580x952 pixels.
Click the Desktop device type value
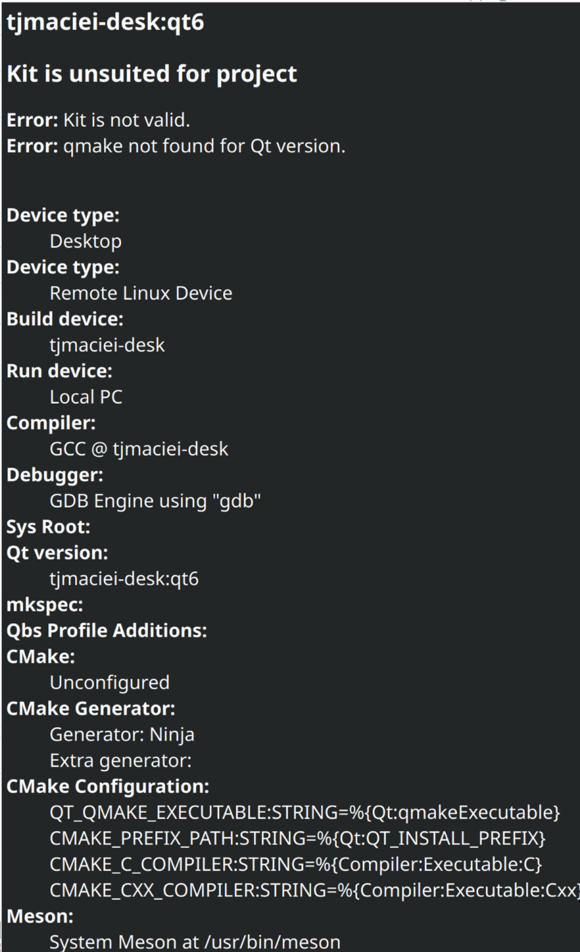(85, 242)
